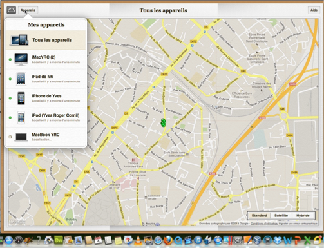Launch Microsoft Excel in the Dock
The image size is (324, 248).
point(307,241)
